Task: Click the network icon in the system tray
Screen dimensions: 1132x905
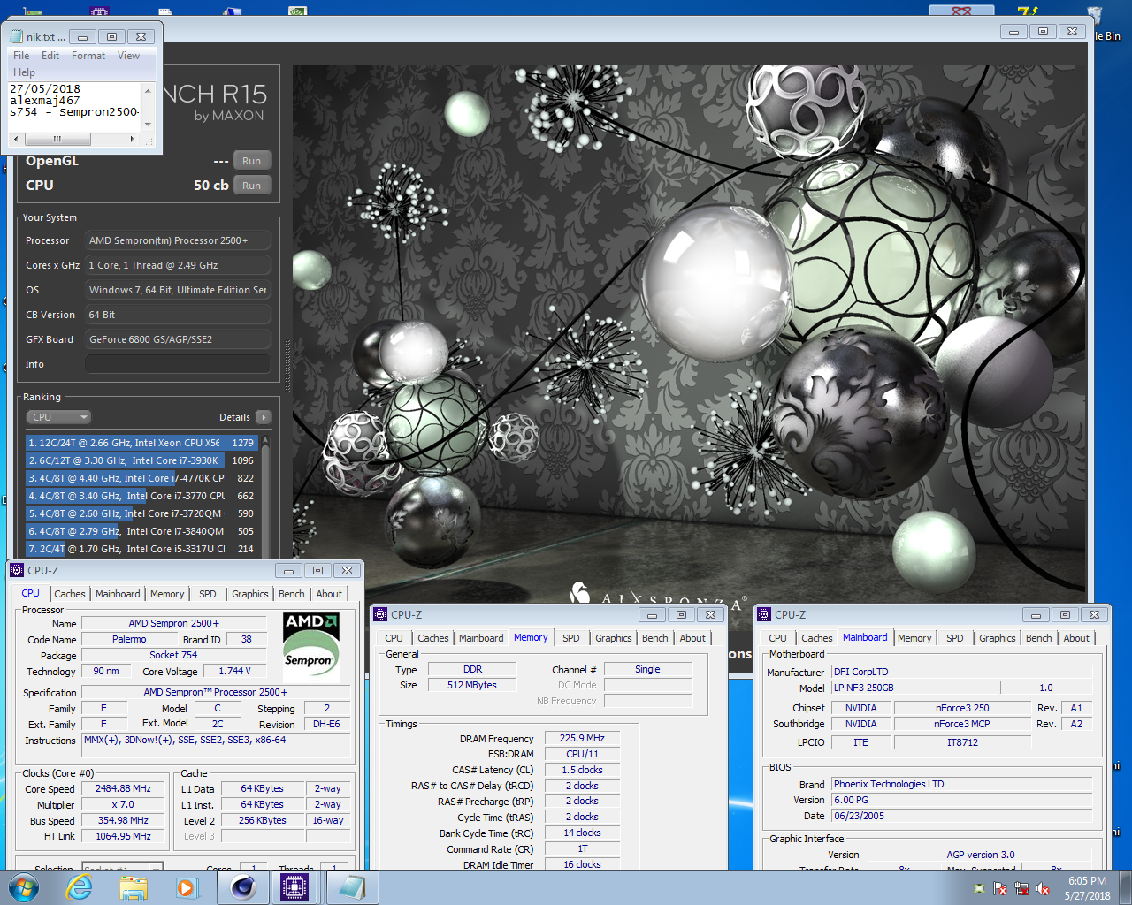Action: coord(1021,889)
